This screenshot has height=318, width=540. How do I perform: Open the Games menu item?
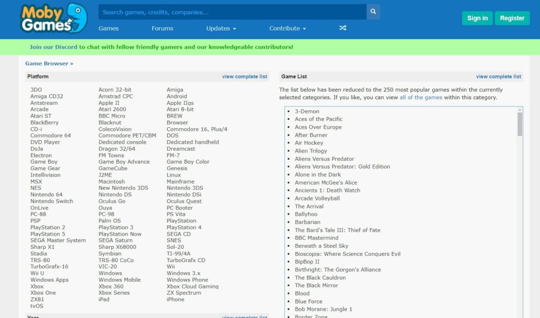pos(109,28)
